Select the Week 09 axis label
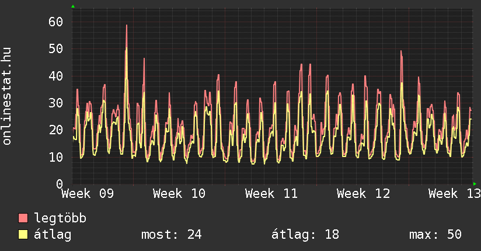The image size is (481, 251). (88, 194)
